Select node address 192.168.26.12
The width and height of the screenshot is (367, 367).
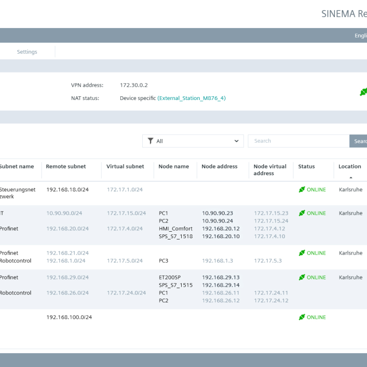(x=221, y=300)
